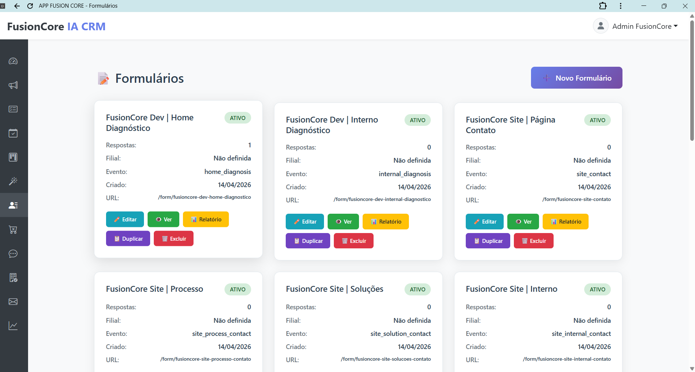Select the magic wand automation icon

(x=13, y=181)
